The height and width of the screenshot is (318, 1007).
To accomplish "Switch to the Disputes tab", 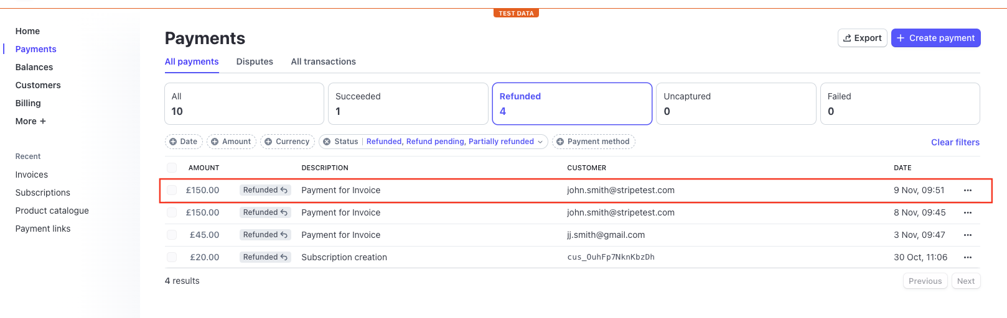I will 255,61.
